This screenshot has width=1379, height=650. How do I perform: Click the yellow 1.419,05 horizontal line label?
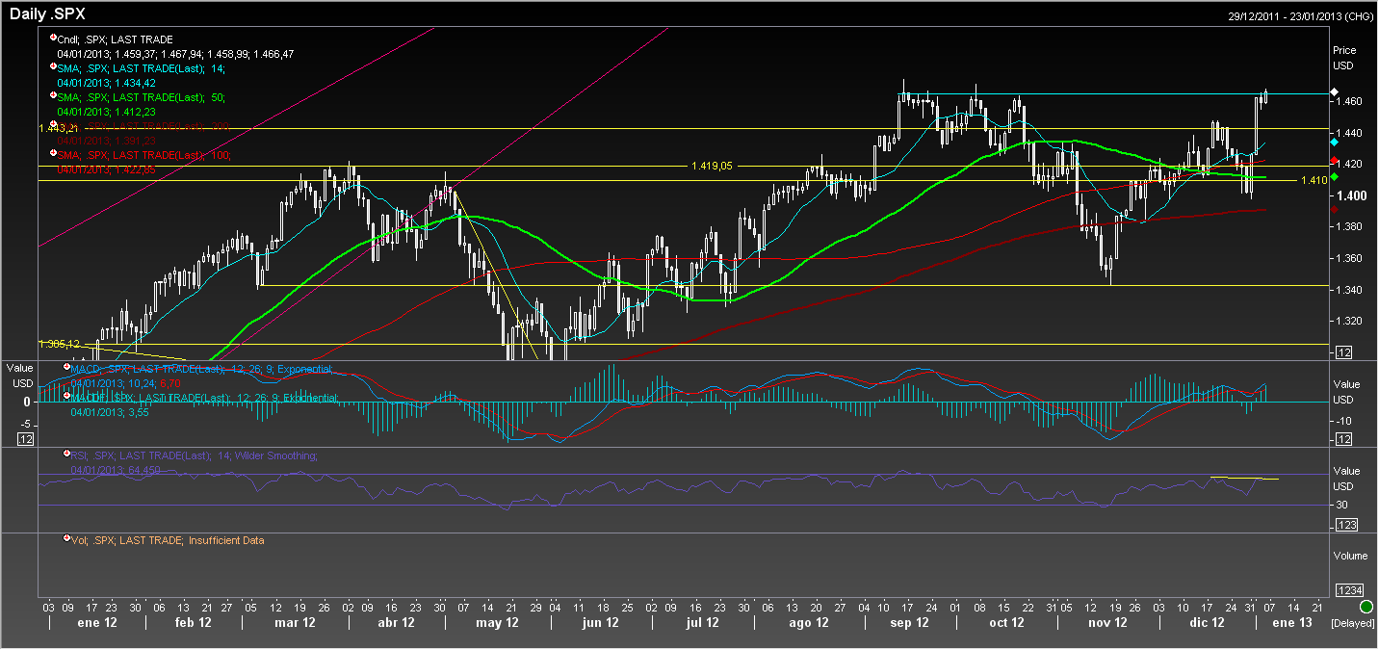[x=712, y=166]
